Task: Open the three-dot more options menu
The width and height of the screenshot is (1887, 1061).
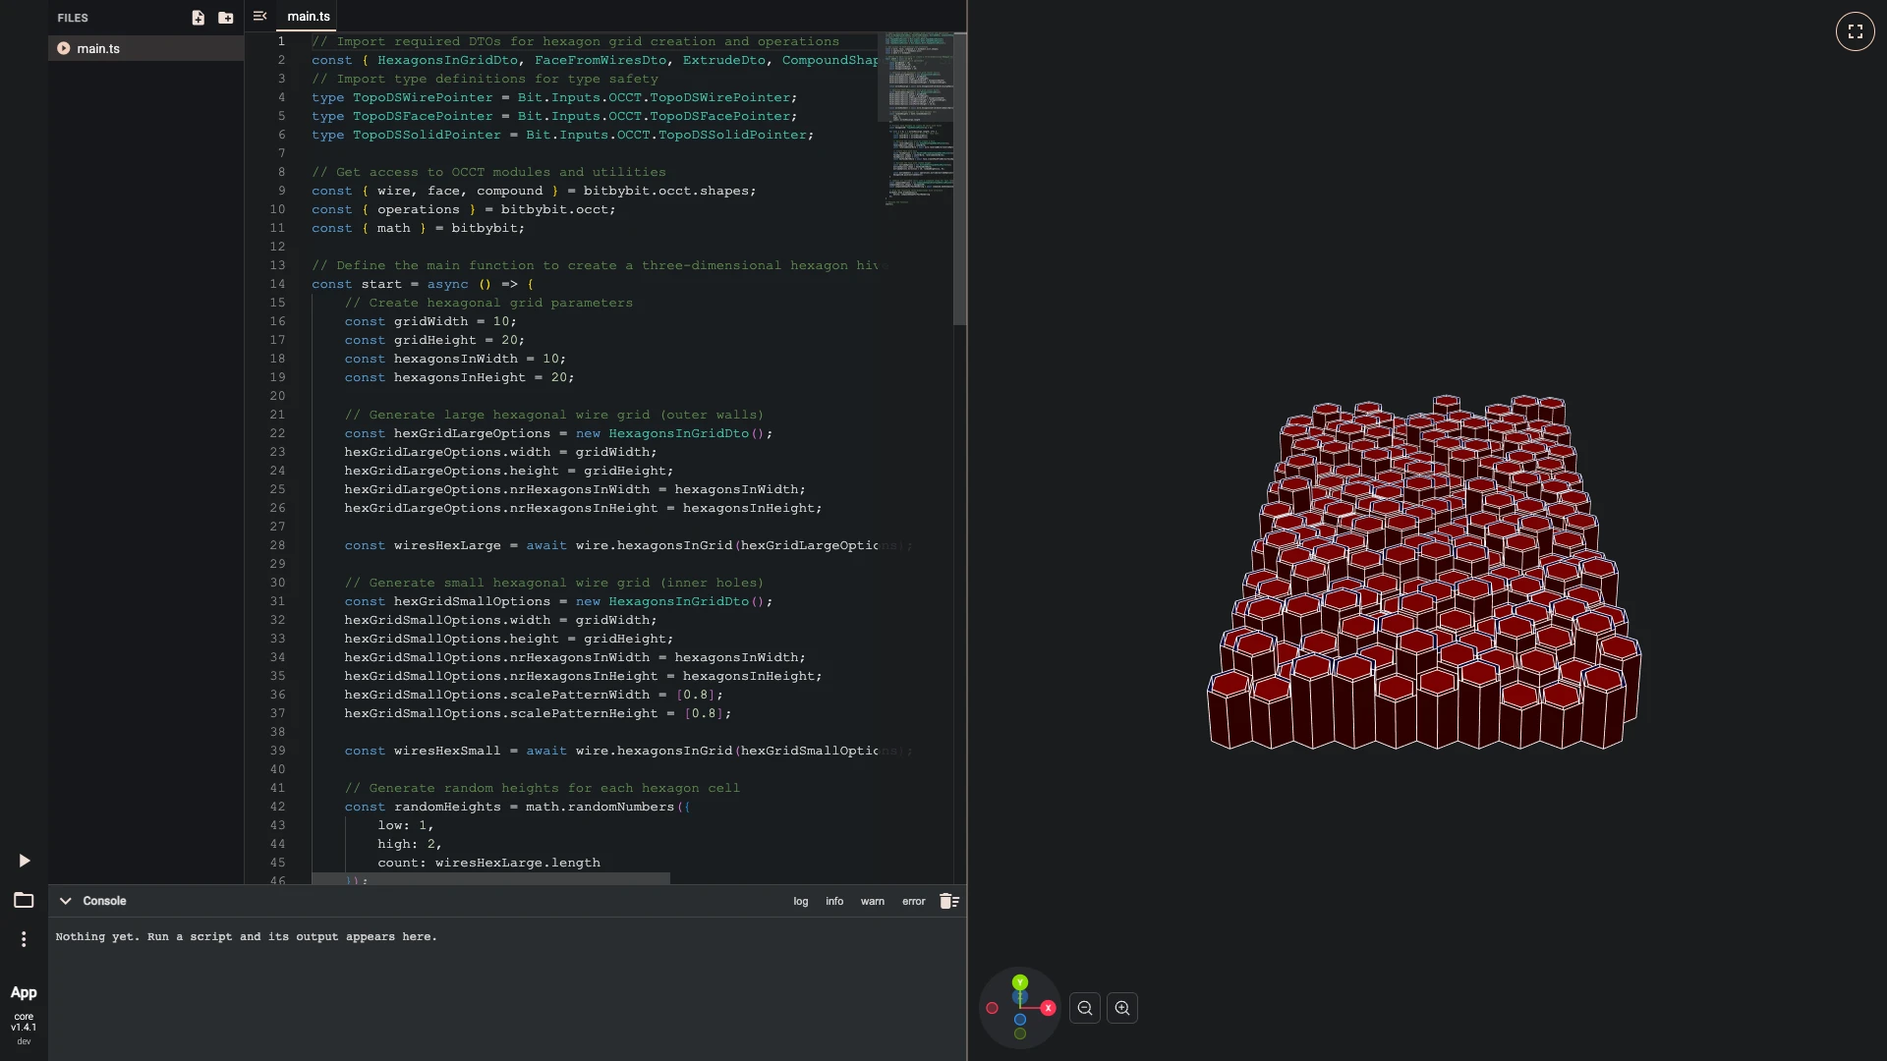Action: coord(24,939)
